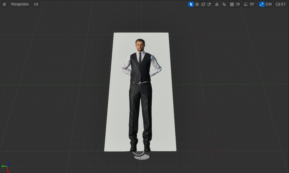Open the viewport options hamburger menu
289x173 pixels.
[x=4, y=4]
